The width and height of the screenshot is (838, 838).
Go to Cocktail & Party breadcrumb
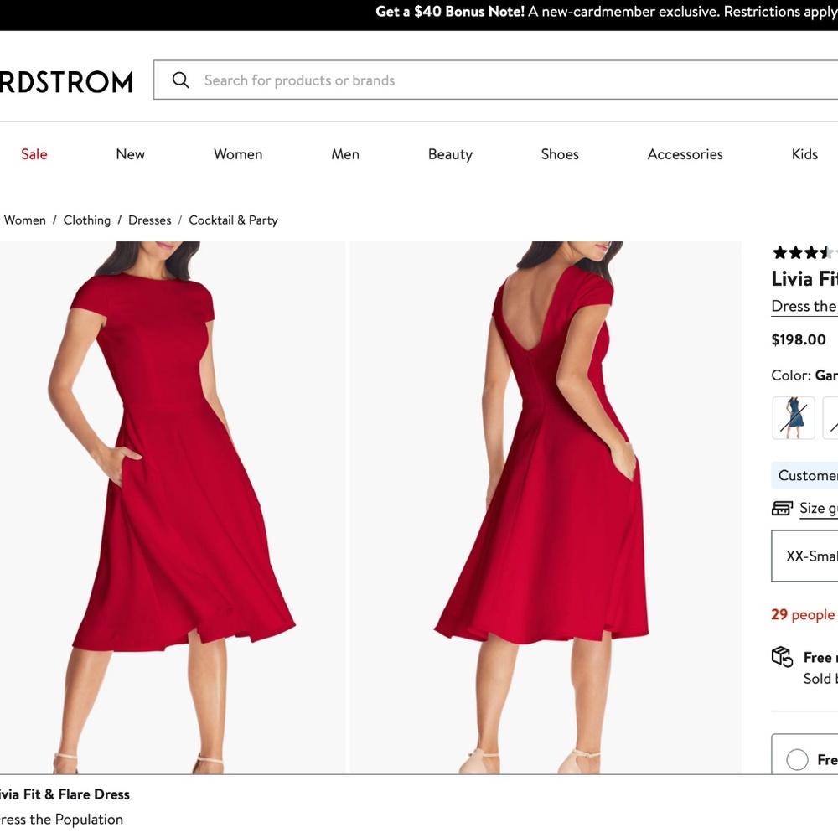233,220
